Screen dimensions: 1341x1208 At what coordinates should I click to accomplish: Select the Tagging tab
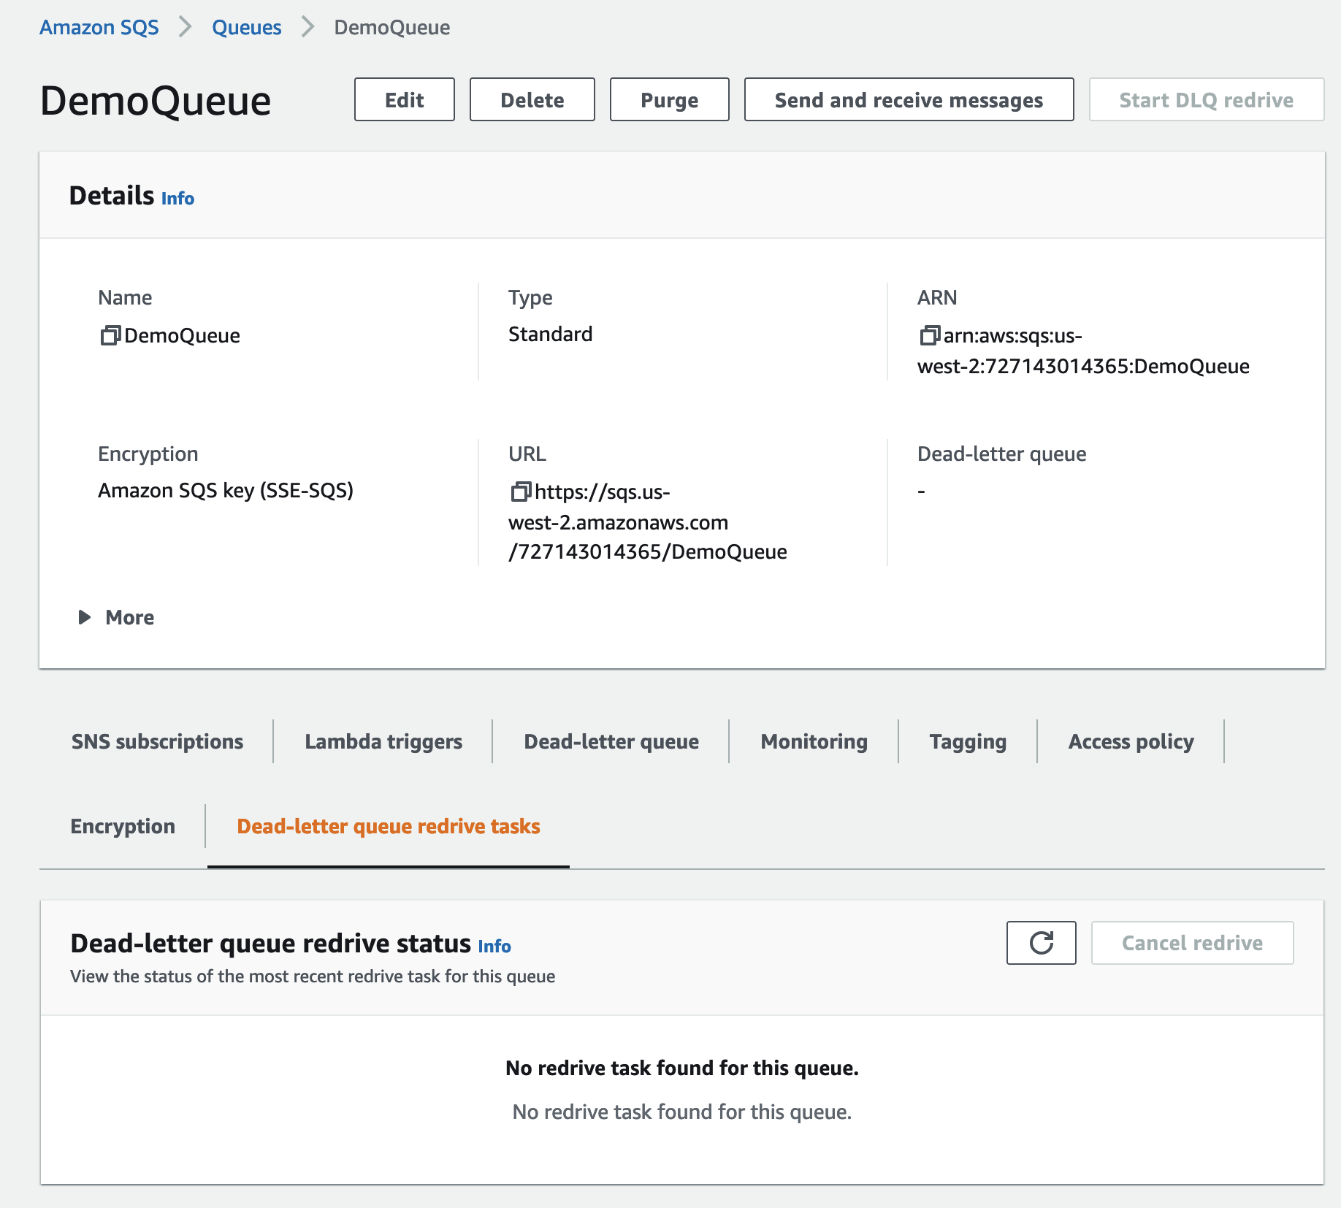pyautogui.click(x=968, y=741)
